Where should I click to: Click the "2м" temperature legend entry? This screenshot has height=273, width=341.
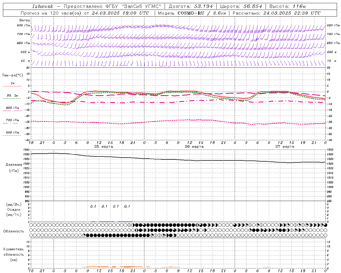pyautogui.click(x=13, y=83)
